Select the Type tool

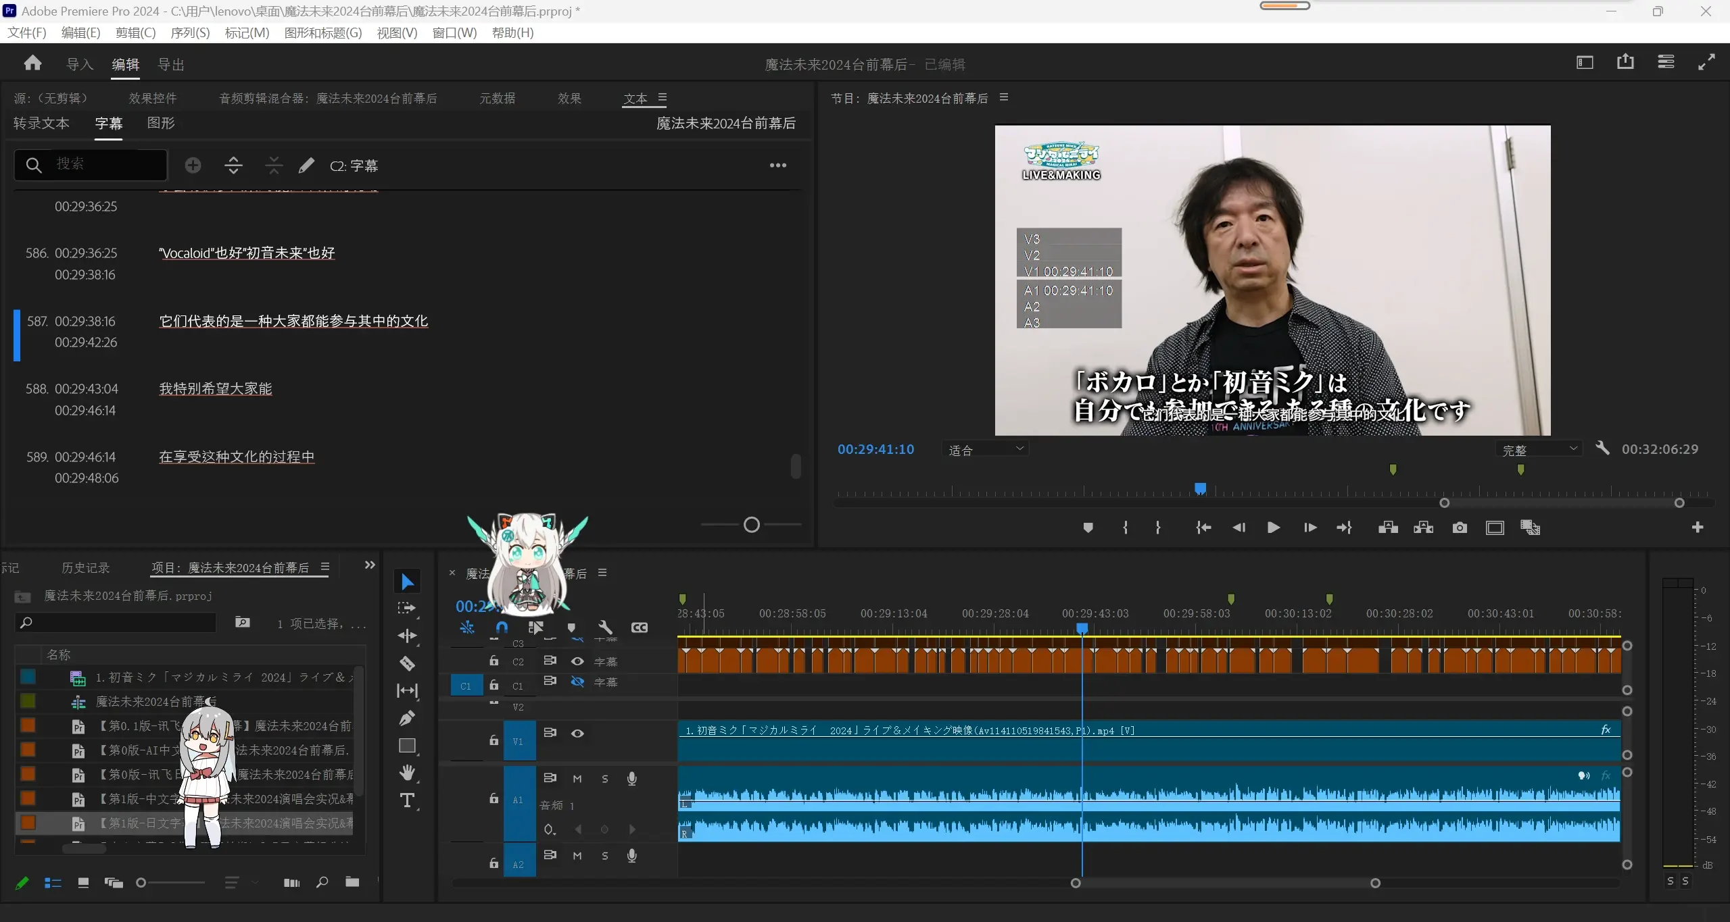click(407, 800)
